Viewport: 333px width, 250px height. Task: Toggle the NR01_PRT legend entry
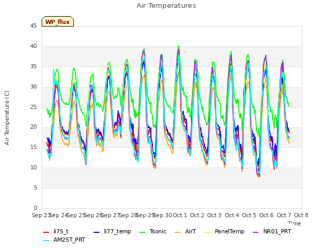click(272, 231)
